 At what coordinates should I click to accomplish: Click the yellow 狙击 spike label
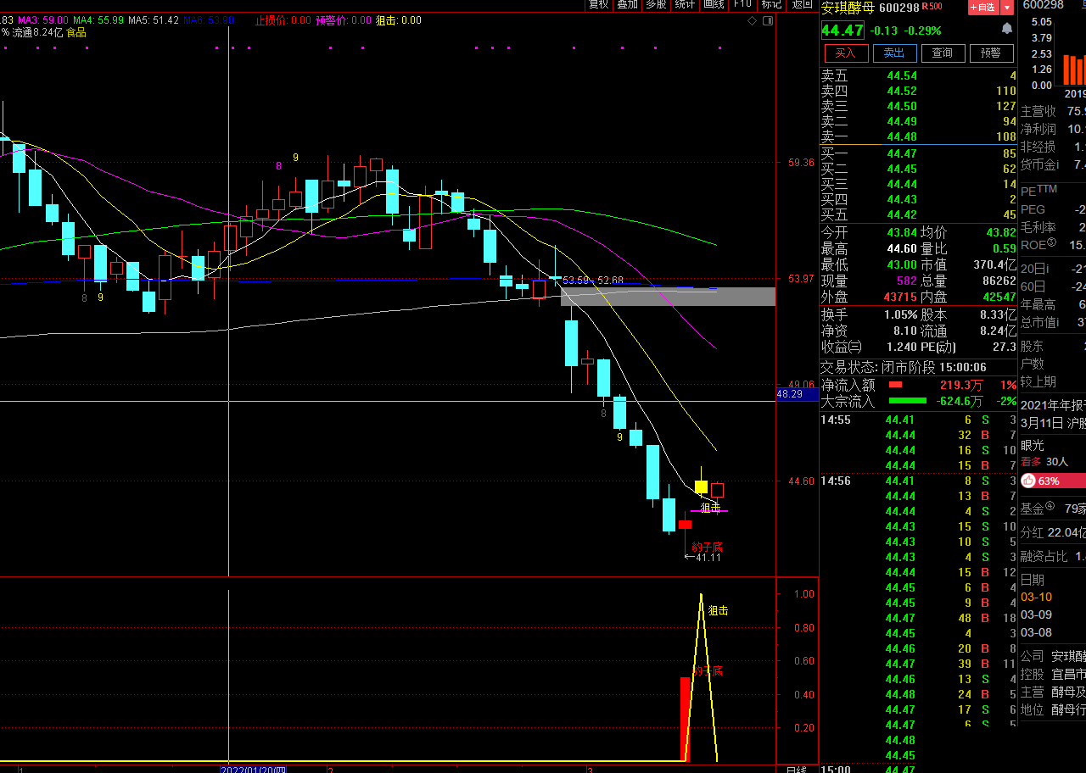click(x=718, y=610)
